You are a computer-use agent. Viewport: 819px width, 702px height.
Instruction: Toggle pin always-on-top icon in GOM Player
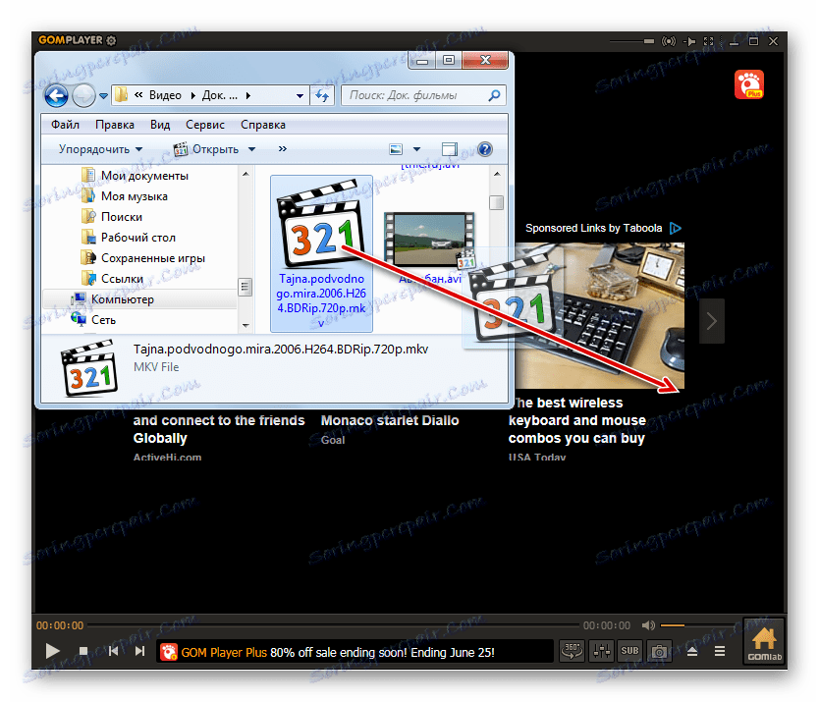click(x=690, y=40)
